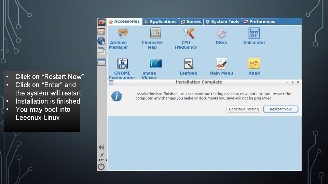
Task: Click Installation Complete window menu icon
Action: [111, 82]
